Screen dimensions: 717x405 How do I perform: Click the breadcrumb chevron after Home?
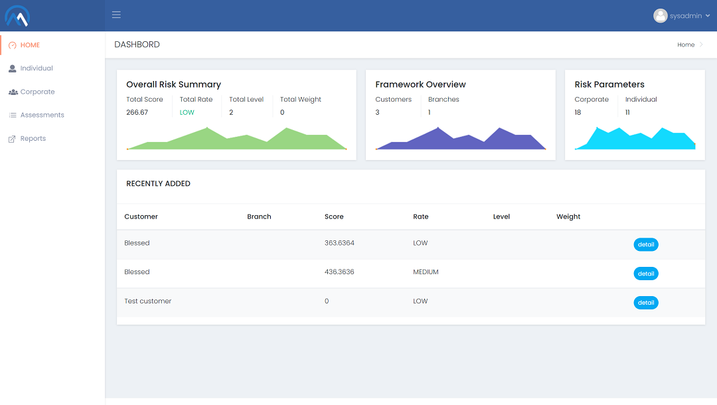click(702, 44)
